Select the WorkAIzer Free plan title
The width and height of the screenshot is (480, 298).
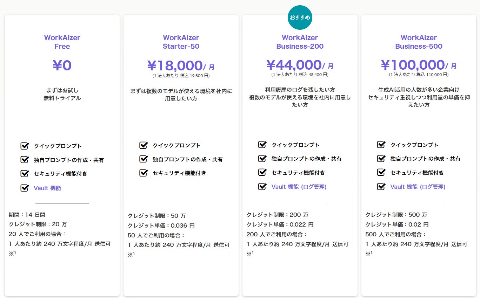(62, 42)
